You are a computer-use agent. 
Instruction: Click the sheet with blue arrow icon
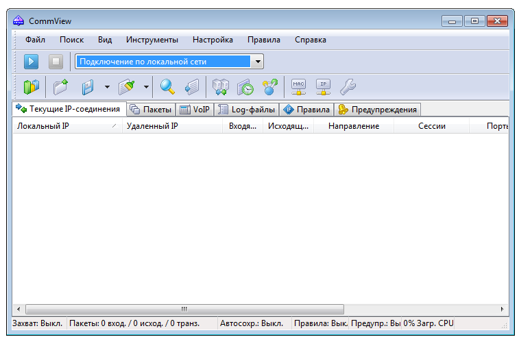click(192, 87)
